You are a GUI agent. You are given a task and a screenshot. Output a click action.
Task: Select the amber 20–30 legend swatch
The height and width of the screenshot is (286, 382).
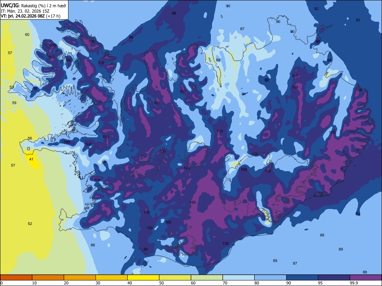pos(80,278)
